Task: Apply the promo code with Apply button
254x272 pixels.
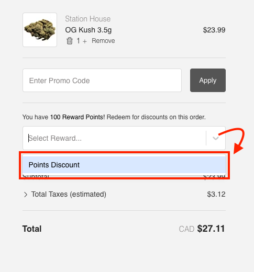Action: (x=208, y=80)
